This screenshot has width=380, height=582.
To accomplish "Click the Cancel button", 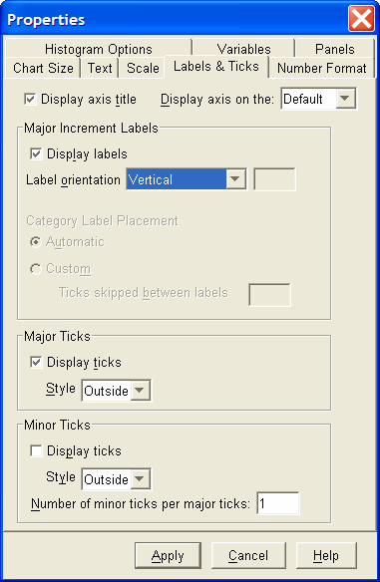I will (248, 556).
